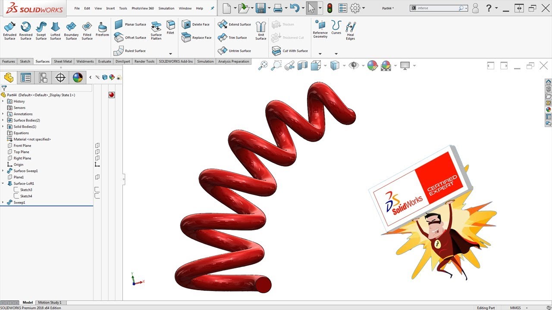This screenshot has height=310, width=552.
Task: Toggle the Right Plane visibility icon
Action: [x=97, y=158]
